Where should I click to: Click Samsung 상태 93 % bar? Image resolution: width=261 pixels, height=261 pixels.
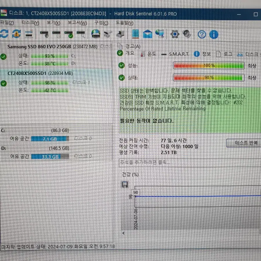50,56
